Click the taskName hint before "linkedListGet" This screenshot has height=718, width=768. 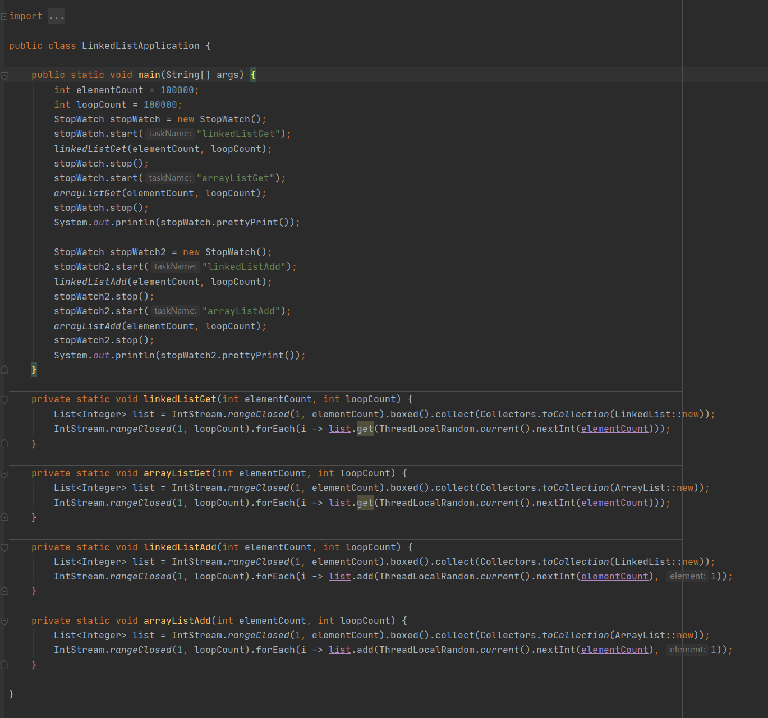(169, 134)
